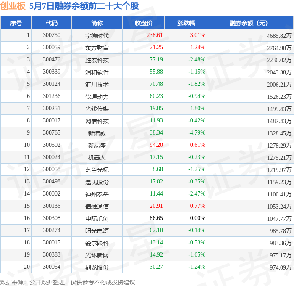Click the 简称 column header
294x286 pixels.
click(x=97, y=23)
